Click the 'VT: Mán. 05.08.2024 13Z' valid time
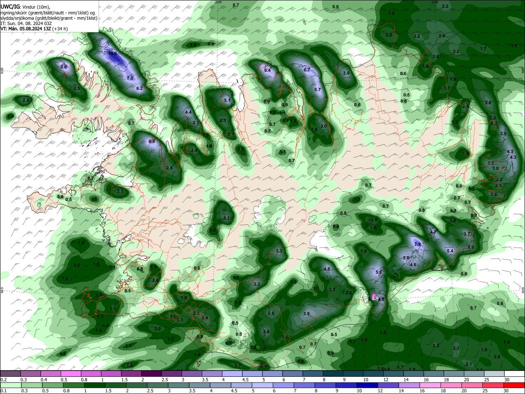 (x=25, y=29)
